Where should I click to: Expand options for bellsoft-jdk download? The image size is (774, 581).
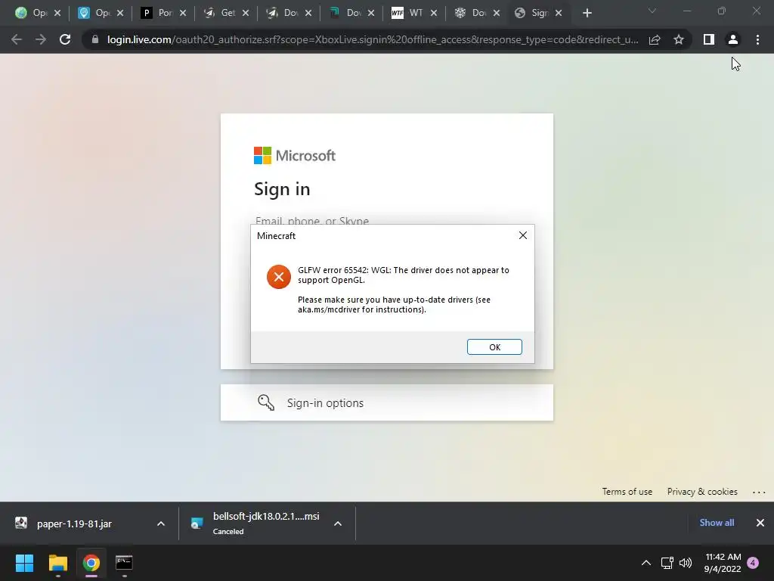(338, 524)
